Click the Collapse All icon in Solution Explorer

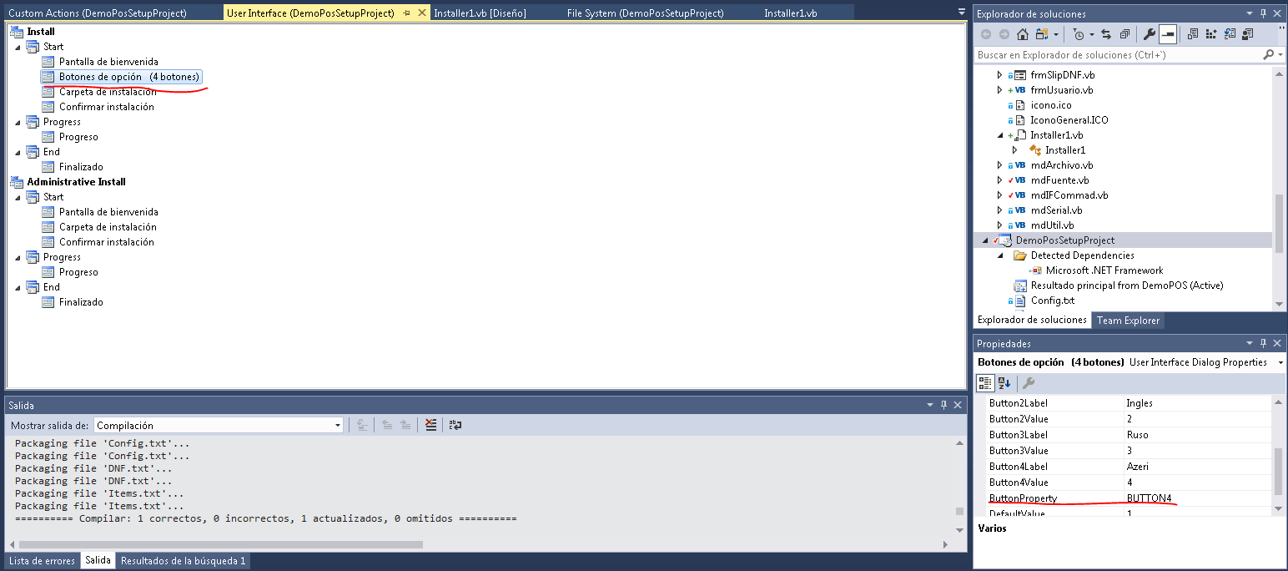point(1124,33)
